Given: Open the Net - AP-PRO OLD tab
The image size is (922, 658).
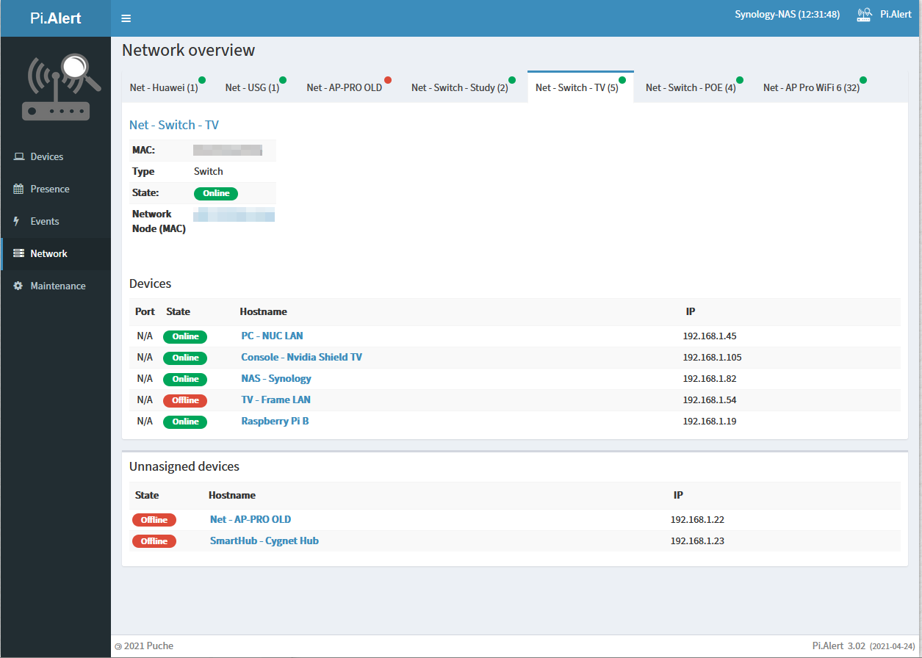Looking at the screenshot, I should point(344,88).
